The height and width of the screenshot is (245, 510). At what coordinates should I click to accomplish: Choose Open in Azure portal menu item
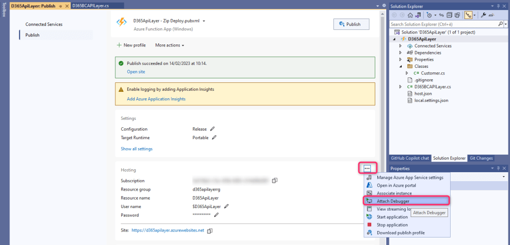(396, 186)
